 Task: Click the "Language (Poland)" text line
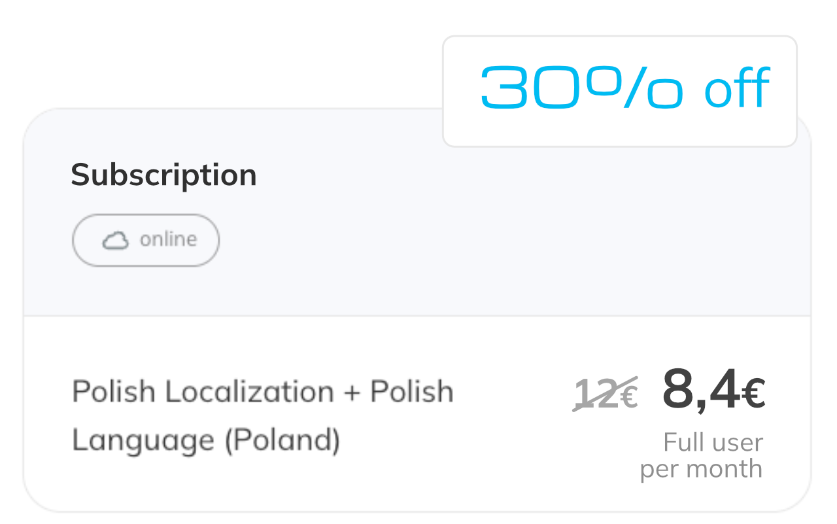(206, 440)
